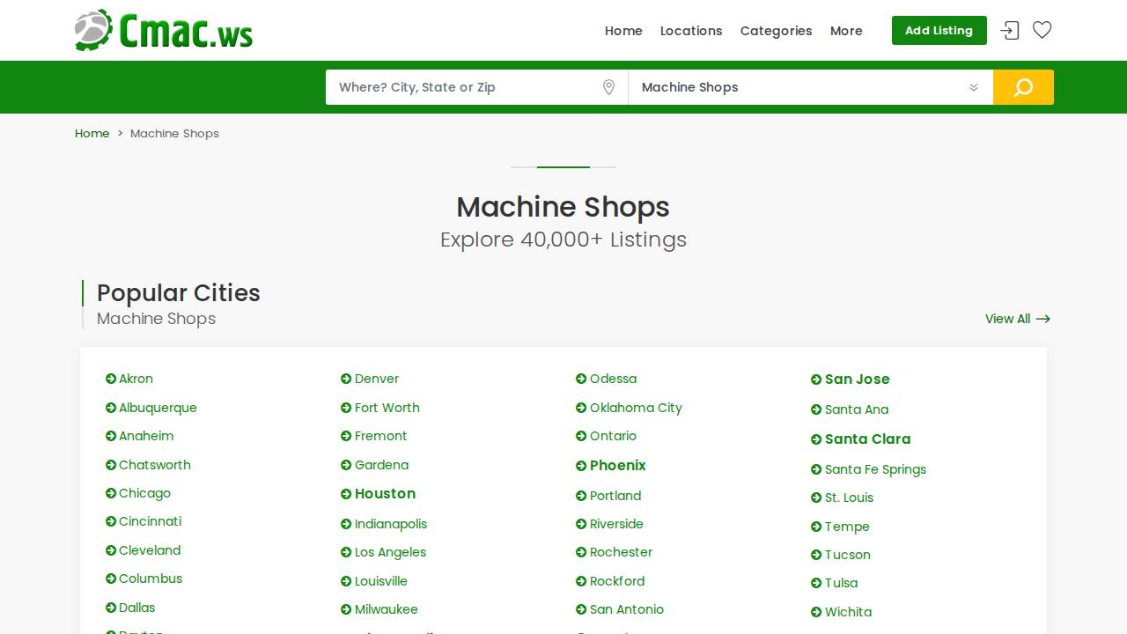
Task: Open the Houston city link
Action: click(385, 494)
